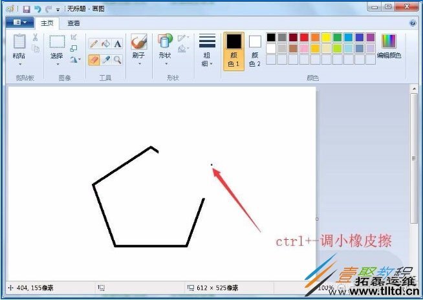423x300 pixels.
Task: Select the 颜色 1 Color 1 button
Action: click(x=234, y=51)
